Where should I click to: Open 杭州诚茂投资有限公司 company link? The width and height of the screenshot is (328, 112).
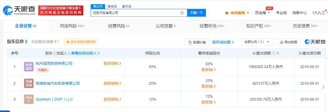[54, 63]
